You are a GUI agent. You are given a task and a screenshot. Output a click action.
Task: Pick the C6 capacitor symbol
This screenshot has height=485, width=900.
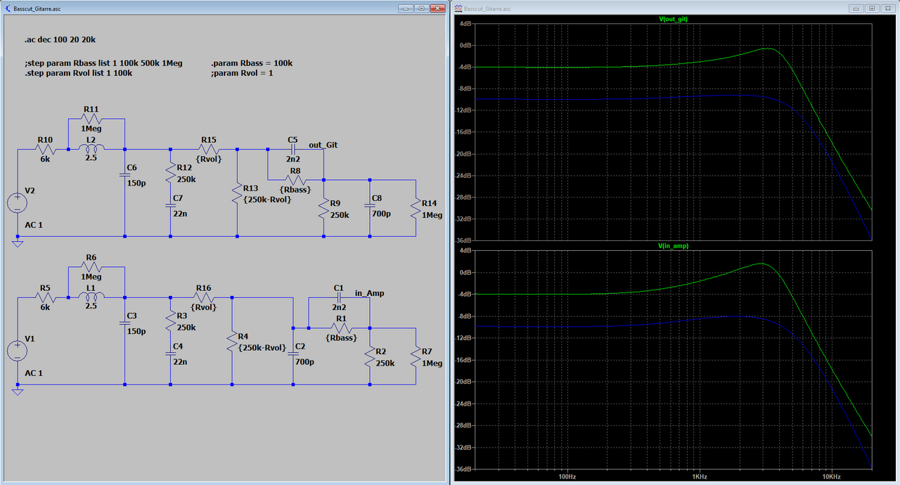pos(124,175)
